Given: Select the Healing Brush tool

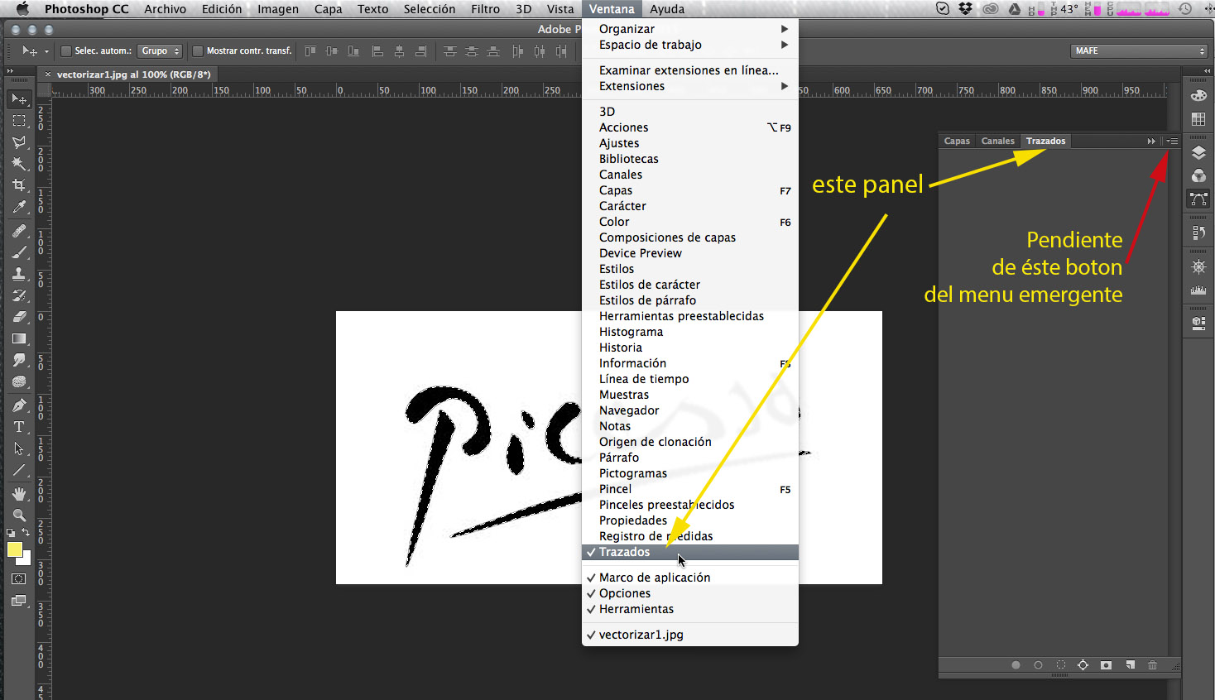Looking at the screenshot, I should click(x=19, y=231).
